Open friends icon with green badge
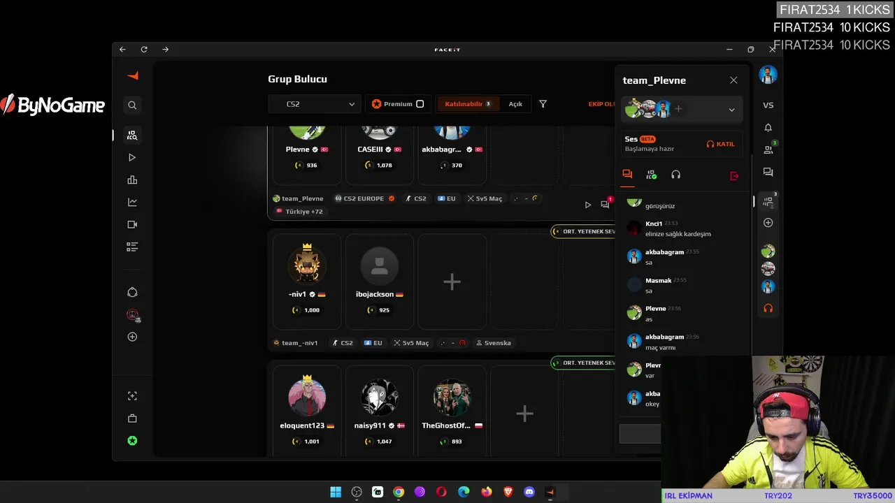The height and width of the screenshot is (503, 895). coord(768,149)
